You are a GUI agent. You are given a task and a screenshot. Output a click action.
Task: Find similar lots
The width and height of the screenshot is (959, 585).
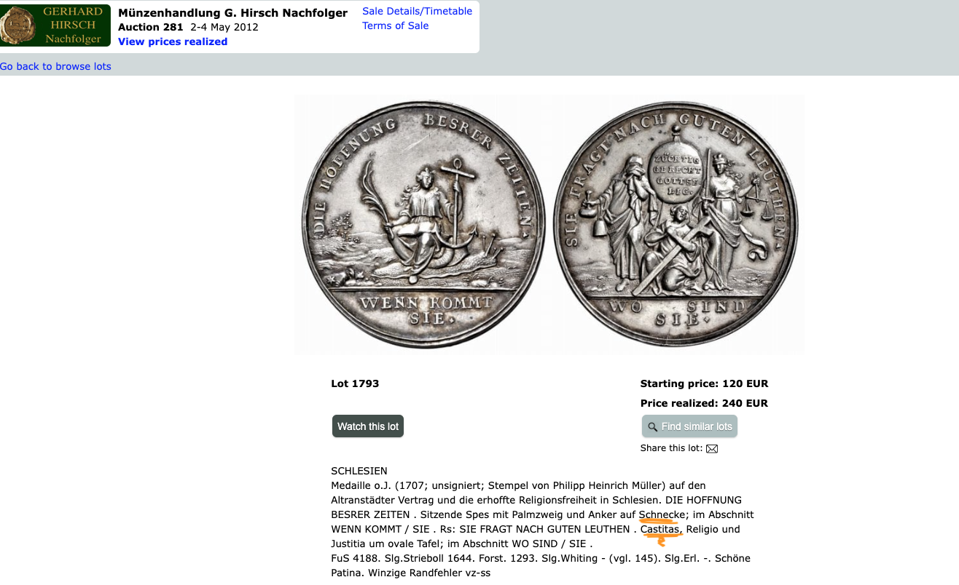click(x=689, y=426)
